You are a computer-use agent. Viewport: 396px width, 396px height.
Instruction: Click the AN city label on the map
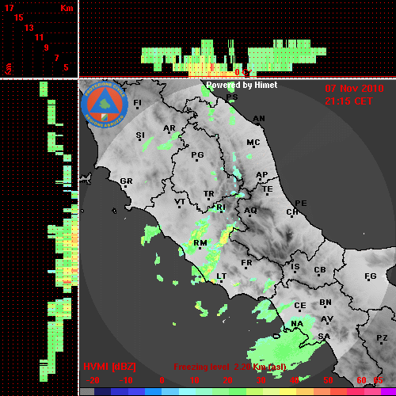pos(259,119)
